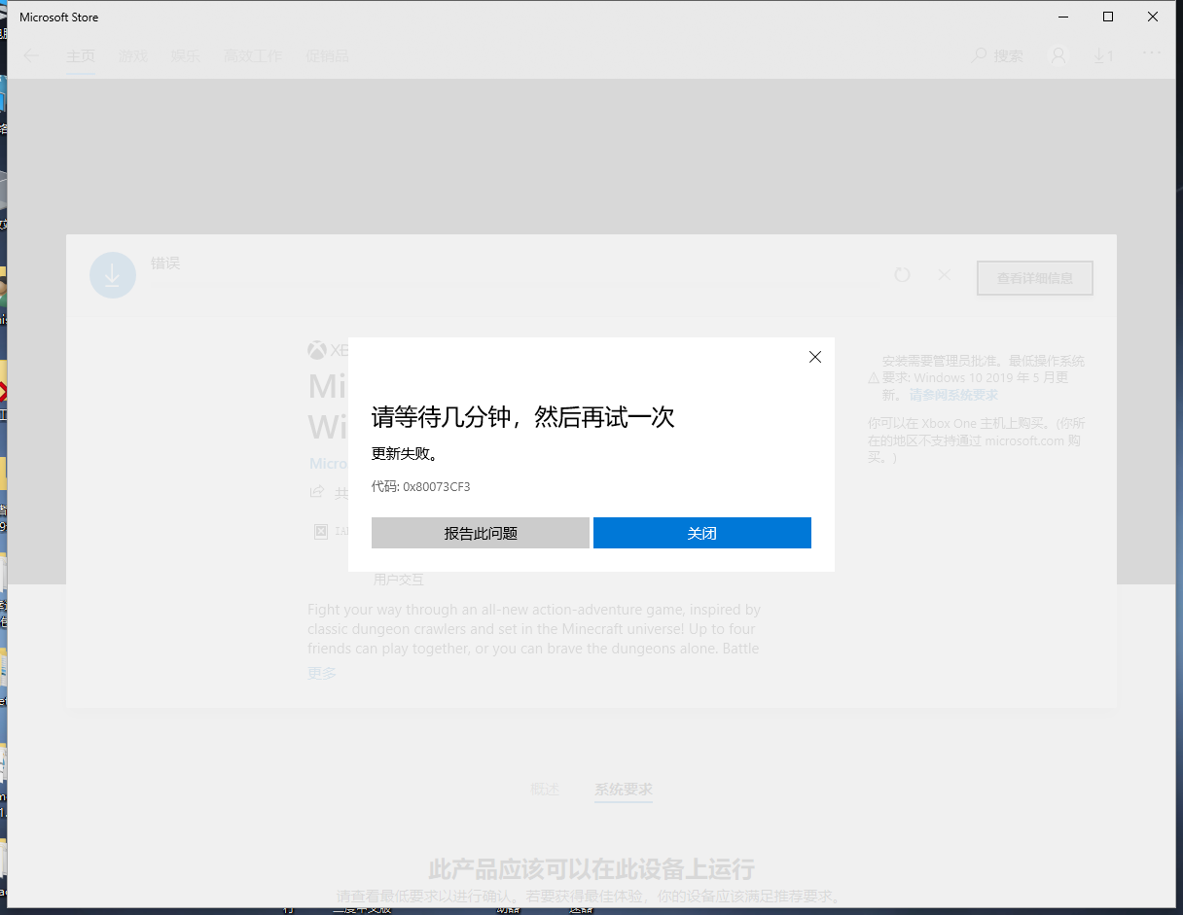Open the 高效工作 tab
This screenshot has width=1183, height=915.
(253, 55)
